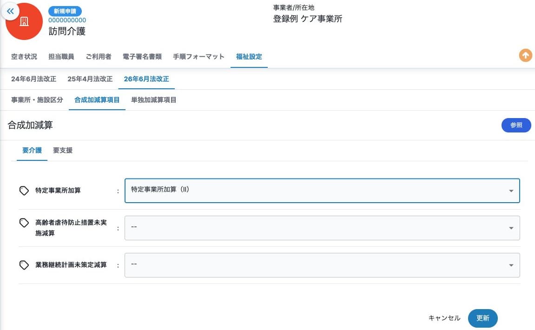The image size is (535, 330).
Task: Click the 合成加減算 section heading
Action: tap(30, 125)
